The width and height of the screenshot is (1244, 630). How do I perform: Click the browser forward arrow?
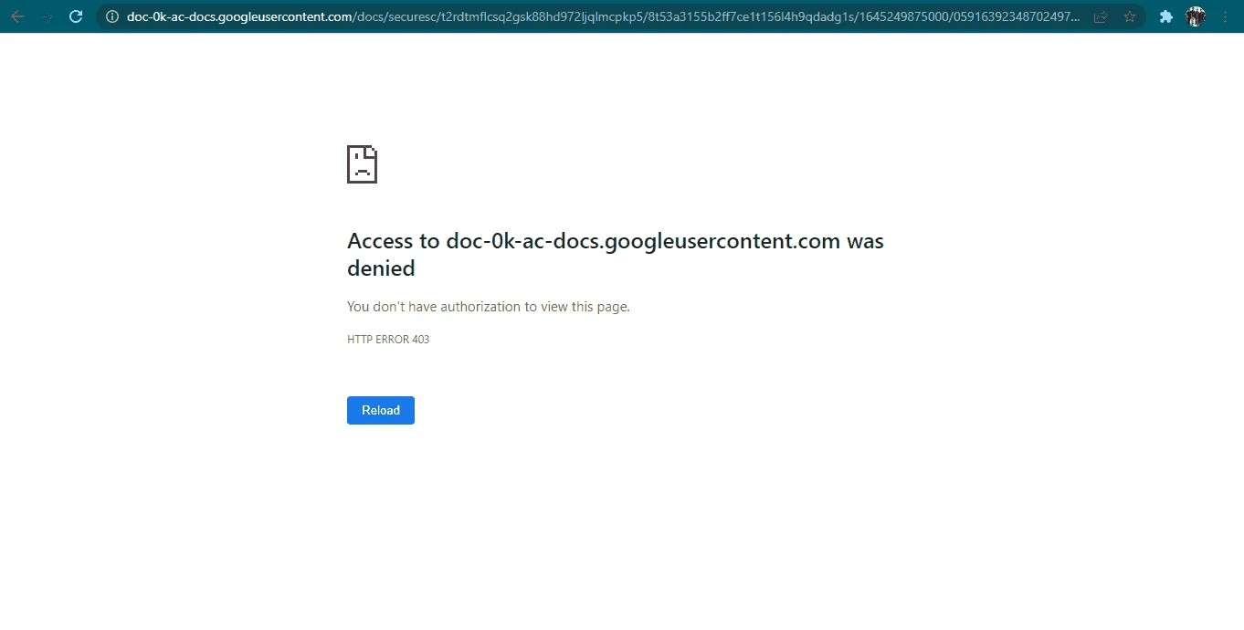pos(47,16)
